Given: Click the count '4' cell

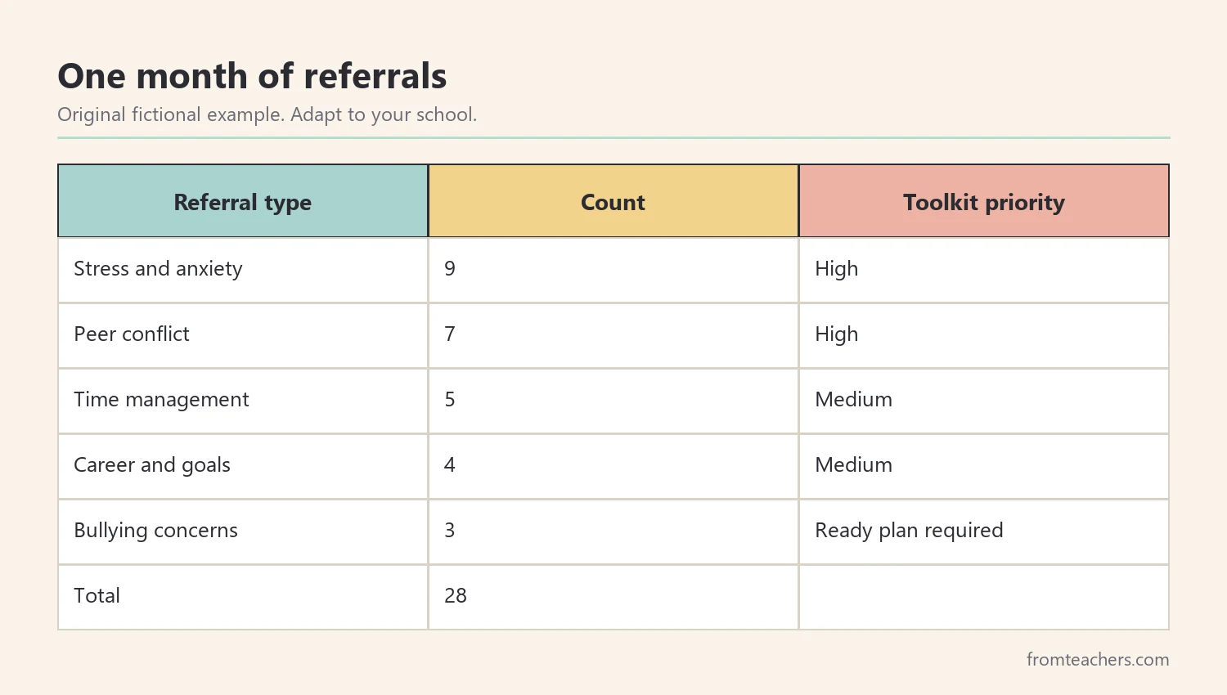Looking at the screenshot, I should [x=613, y=466].
